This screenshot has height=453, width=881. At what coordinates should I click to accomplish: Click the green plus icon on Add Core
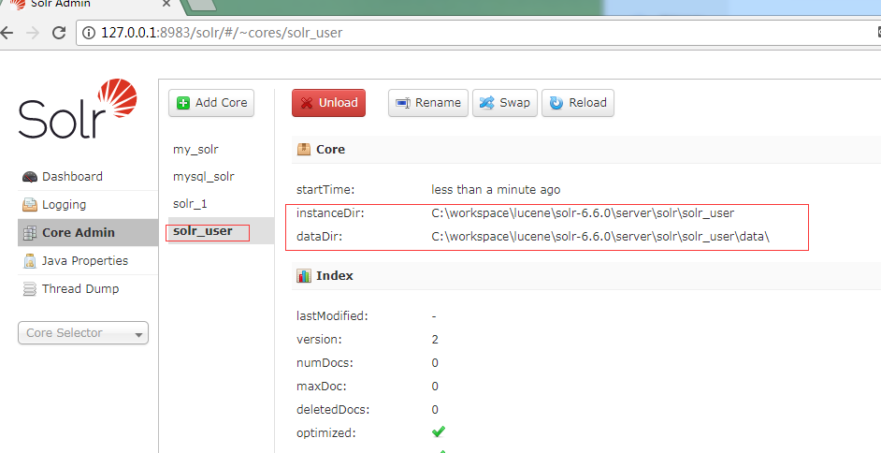(x=183, y=103)
